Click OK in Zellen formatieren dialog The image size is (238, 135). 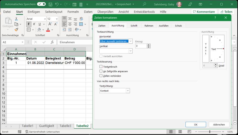point(196,125)
